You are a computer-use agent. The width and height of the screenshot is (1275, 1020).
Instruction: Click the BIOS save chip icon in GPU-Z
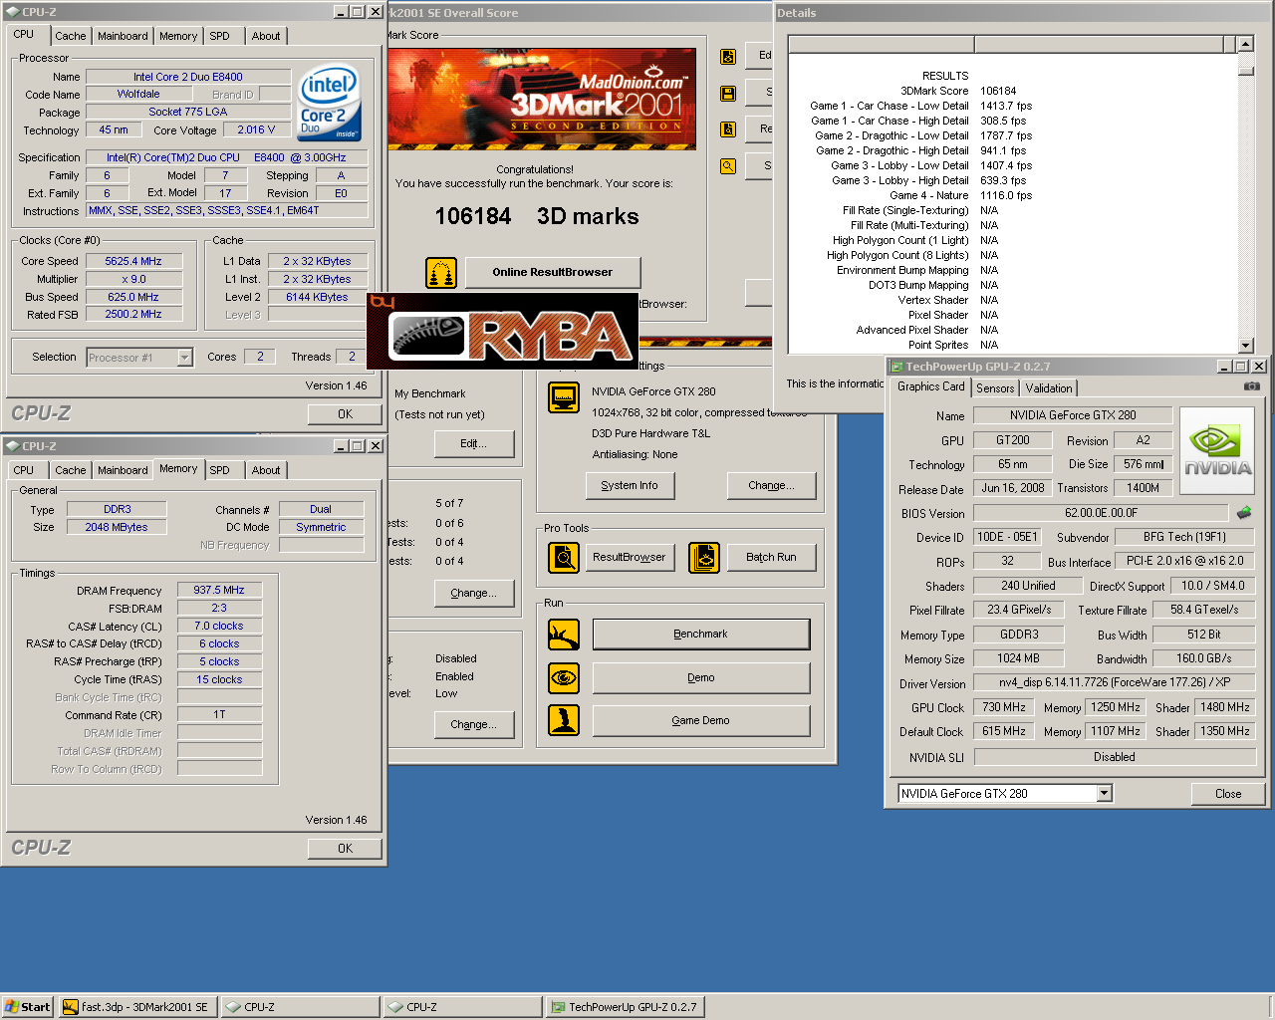1244,513
